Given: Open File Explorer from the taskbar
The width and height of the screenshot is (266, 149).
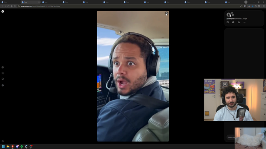Looking at the screenshot, I should tap(8, 147).
